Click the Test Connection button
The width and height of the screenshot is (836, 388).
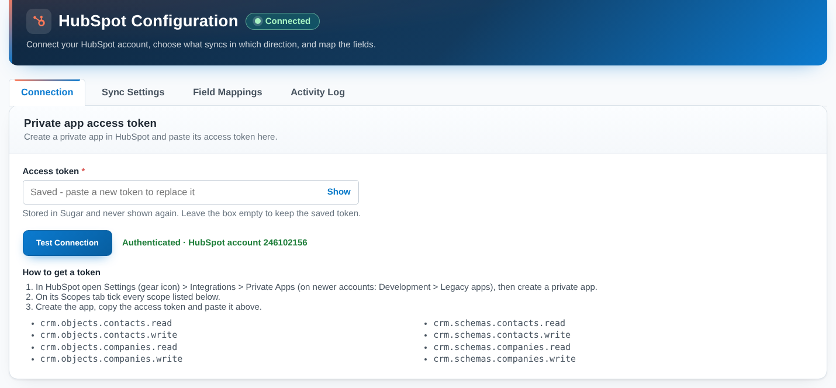[67, 243]
